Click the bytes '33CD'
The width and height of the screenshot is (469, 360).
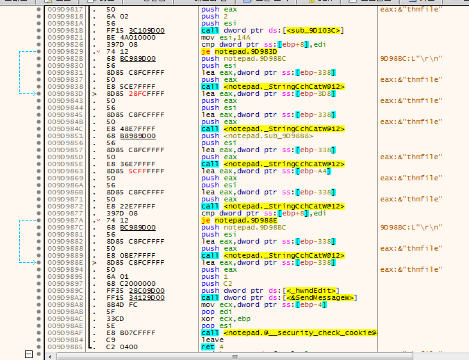(x=115, y=319)
